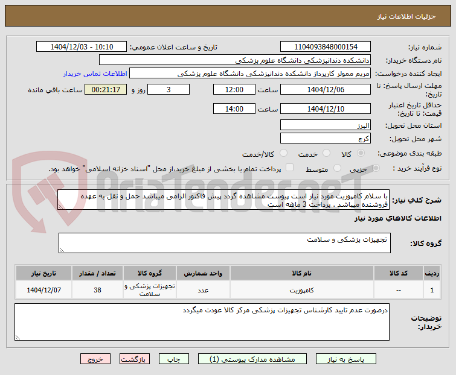Click the واحد شمارش column header

click(203, 273)
